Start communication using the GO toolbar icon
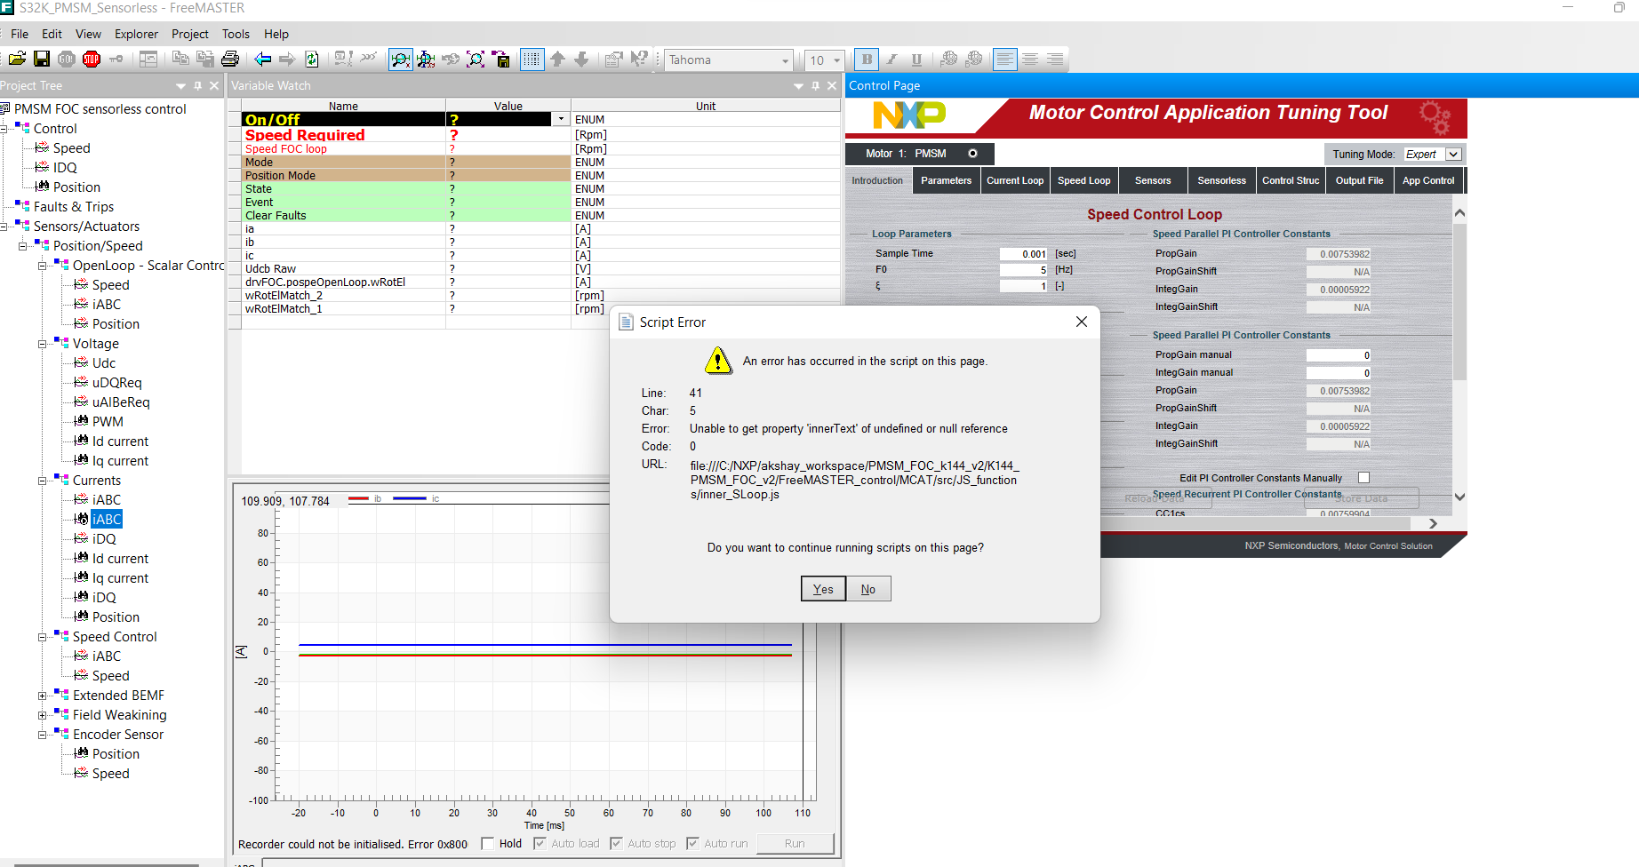Screen dimensions: 1639x867 65,60
